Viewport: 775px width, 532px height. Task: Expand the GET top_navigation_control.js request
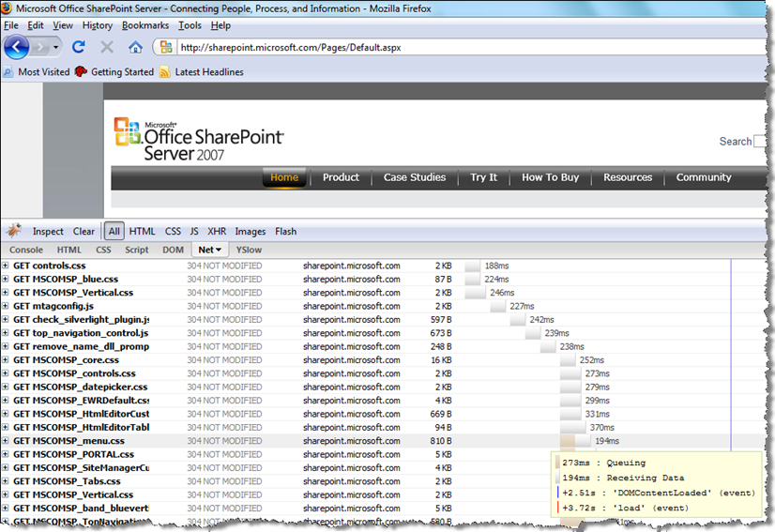tap(6, 333)
